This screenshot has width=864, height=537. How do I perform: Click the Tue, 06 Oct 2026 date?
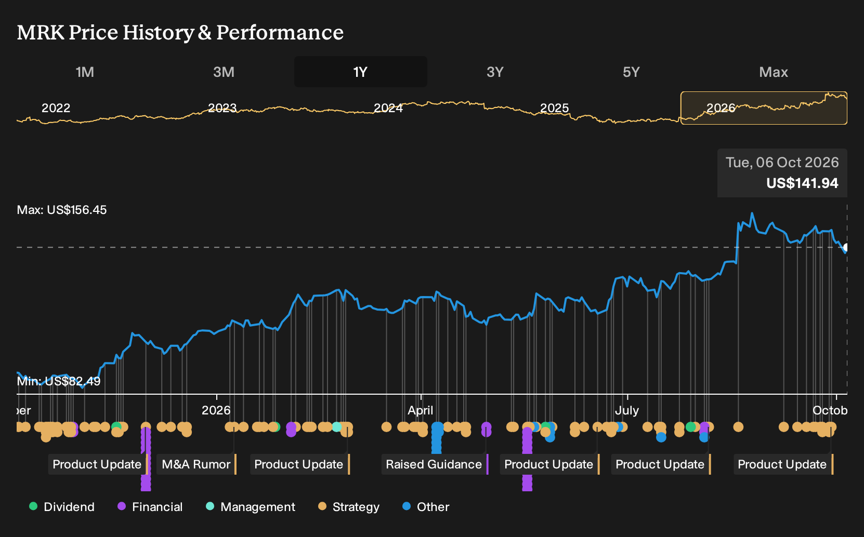coord(782,163)
